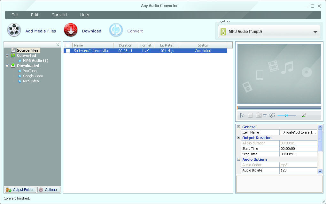Image resolution: width=326 pixels, height=204 pixels.
Task: Click the red Download arrow icon
Action: (71, 30)
